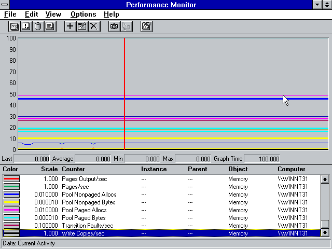Screen dimensions: 332x249
Task: Open the Report view toolbar icon
Action: click(50, 26)
